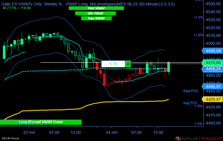
Task: Click the yellow 4429,57 price marker
Action: tap(212, 99)
